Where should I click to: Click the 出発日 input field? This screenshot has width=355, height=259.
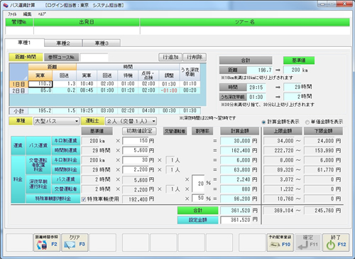coord(87,31)
